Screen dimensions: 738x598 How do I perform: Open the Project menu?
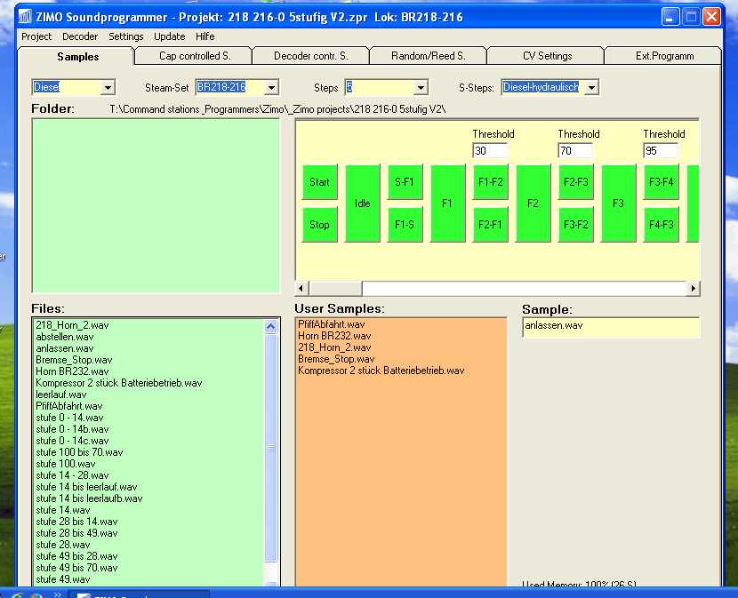(x=36, y=36)
